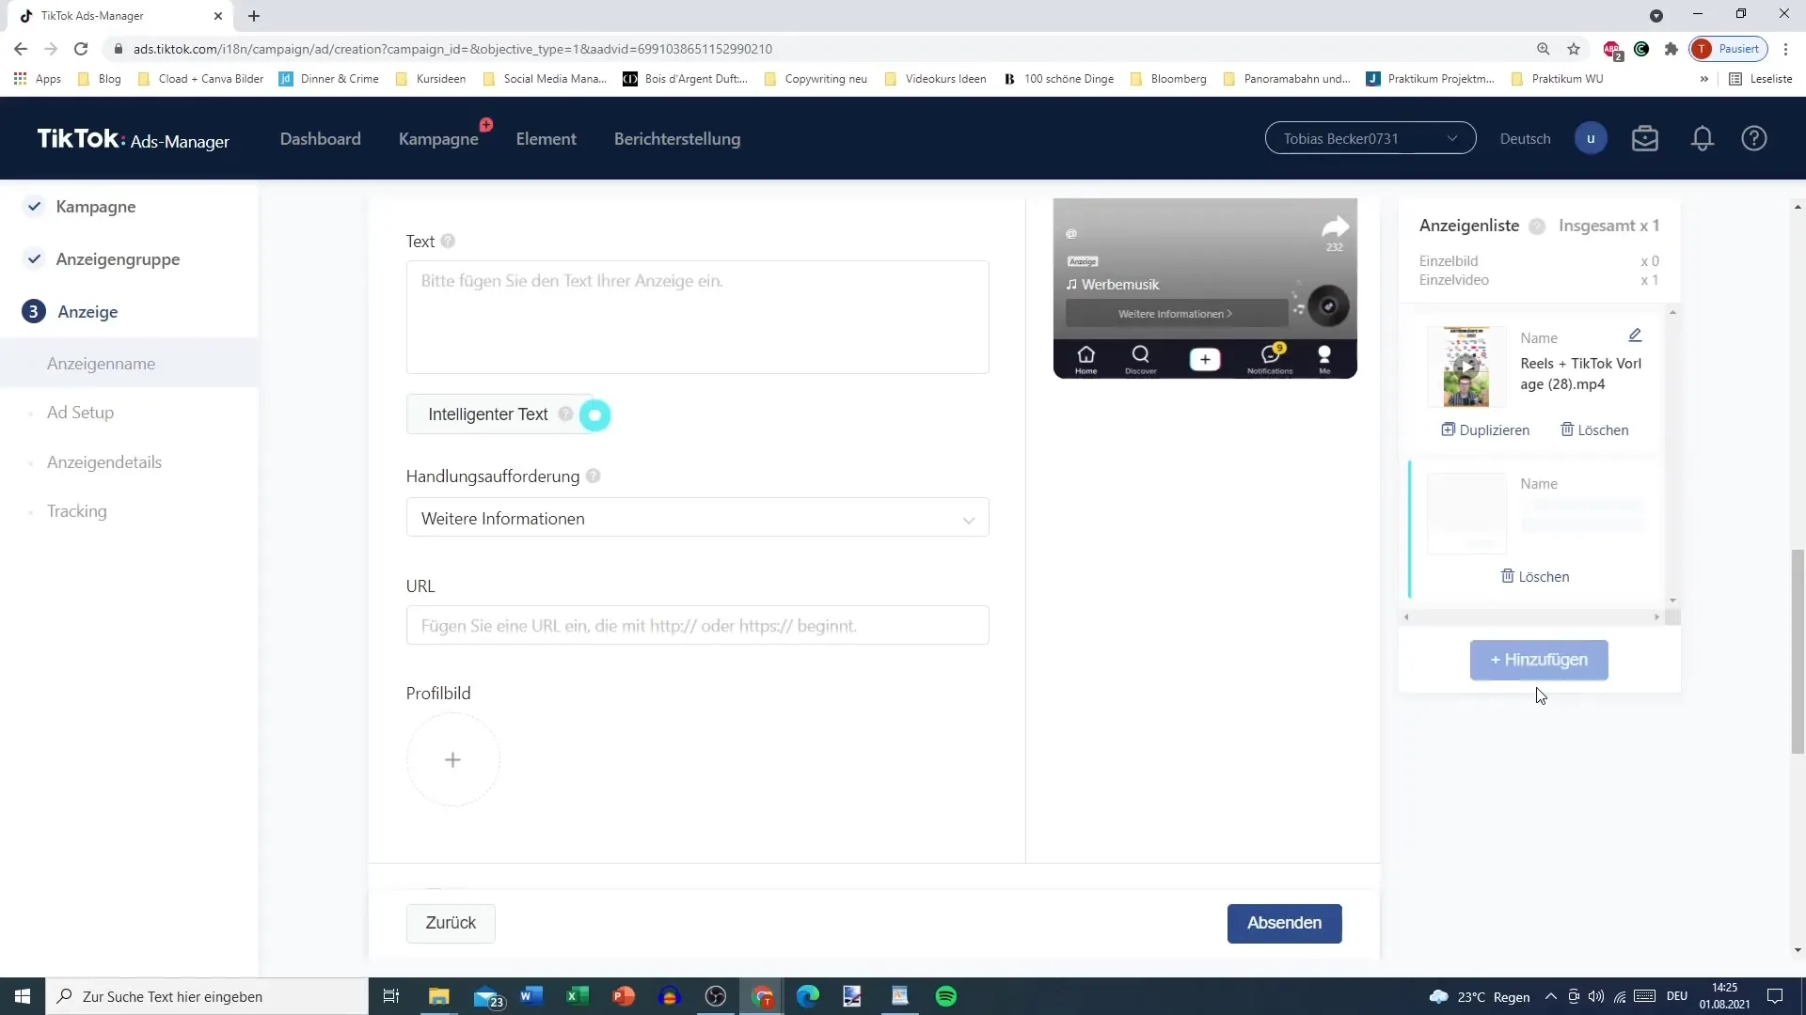Click the Absenden submit button
This screenshot has width=1806, height=1015.
(x=1285, y=923)
